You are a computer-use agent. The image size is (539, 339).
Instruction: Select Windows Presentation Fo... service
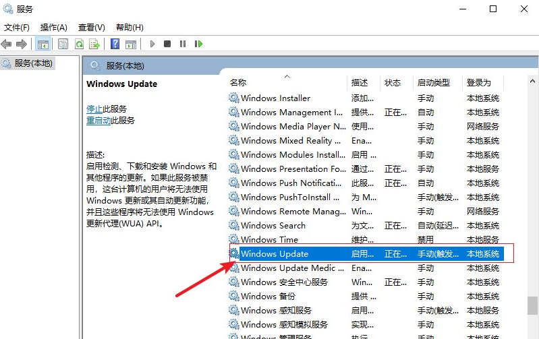(x=366, y=169)
